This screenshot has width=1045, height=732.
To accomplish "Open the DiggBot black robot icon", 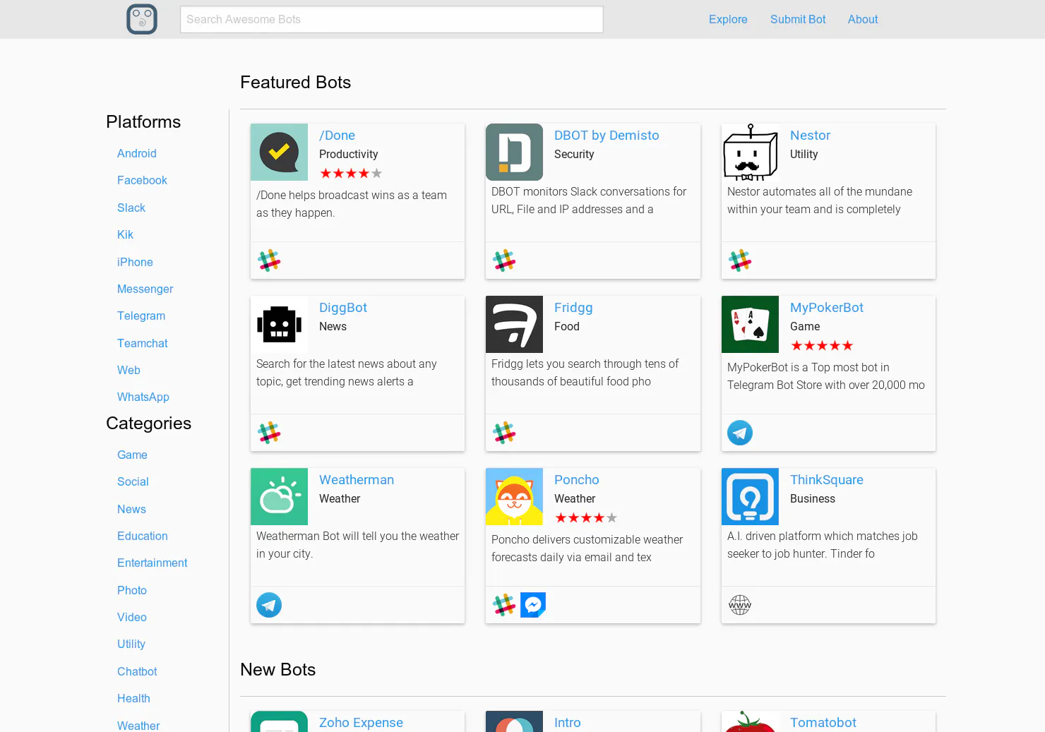I will coord(279,324).
